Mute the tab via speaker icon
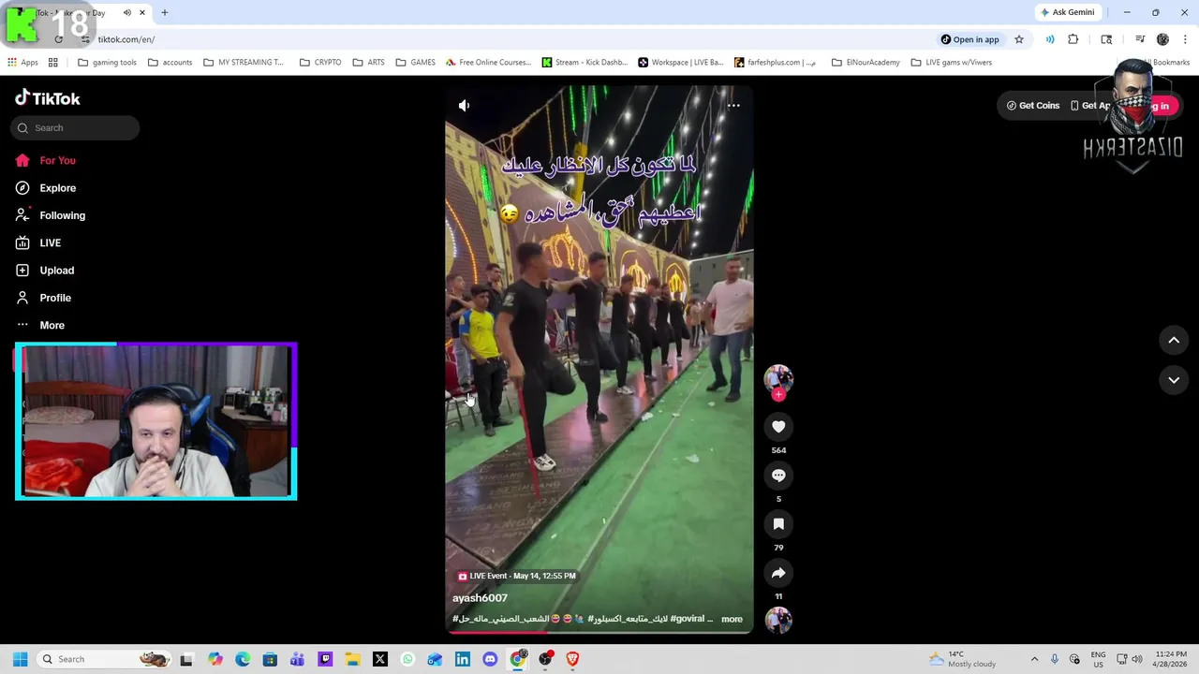Image resolution: width=1199 pixels, height=674 pixels. pos(127,13)
